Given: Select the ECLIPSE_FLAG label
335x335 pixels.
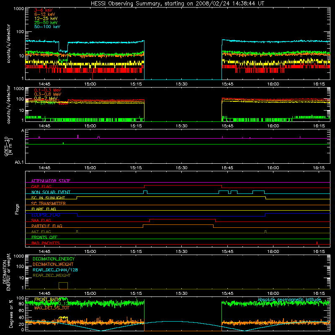Looking at the screenshot, I should coord(46,215).
